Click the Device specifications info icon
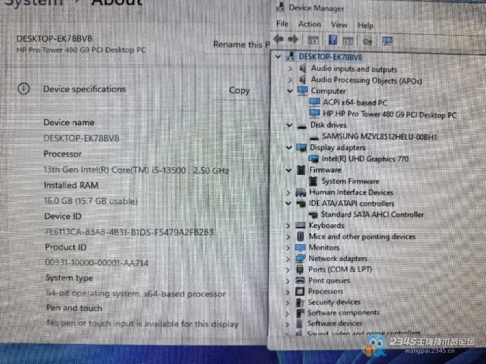 [23, 89]
